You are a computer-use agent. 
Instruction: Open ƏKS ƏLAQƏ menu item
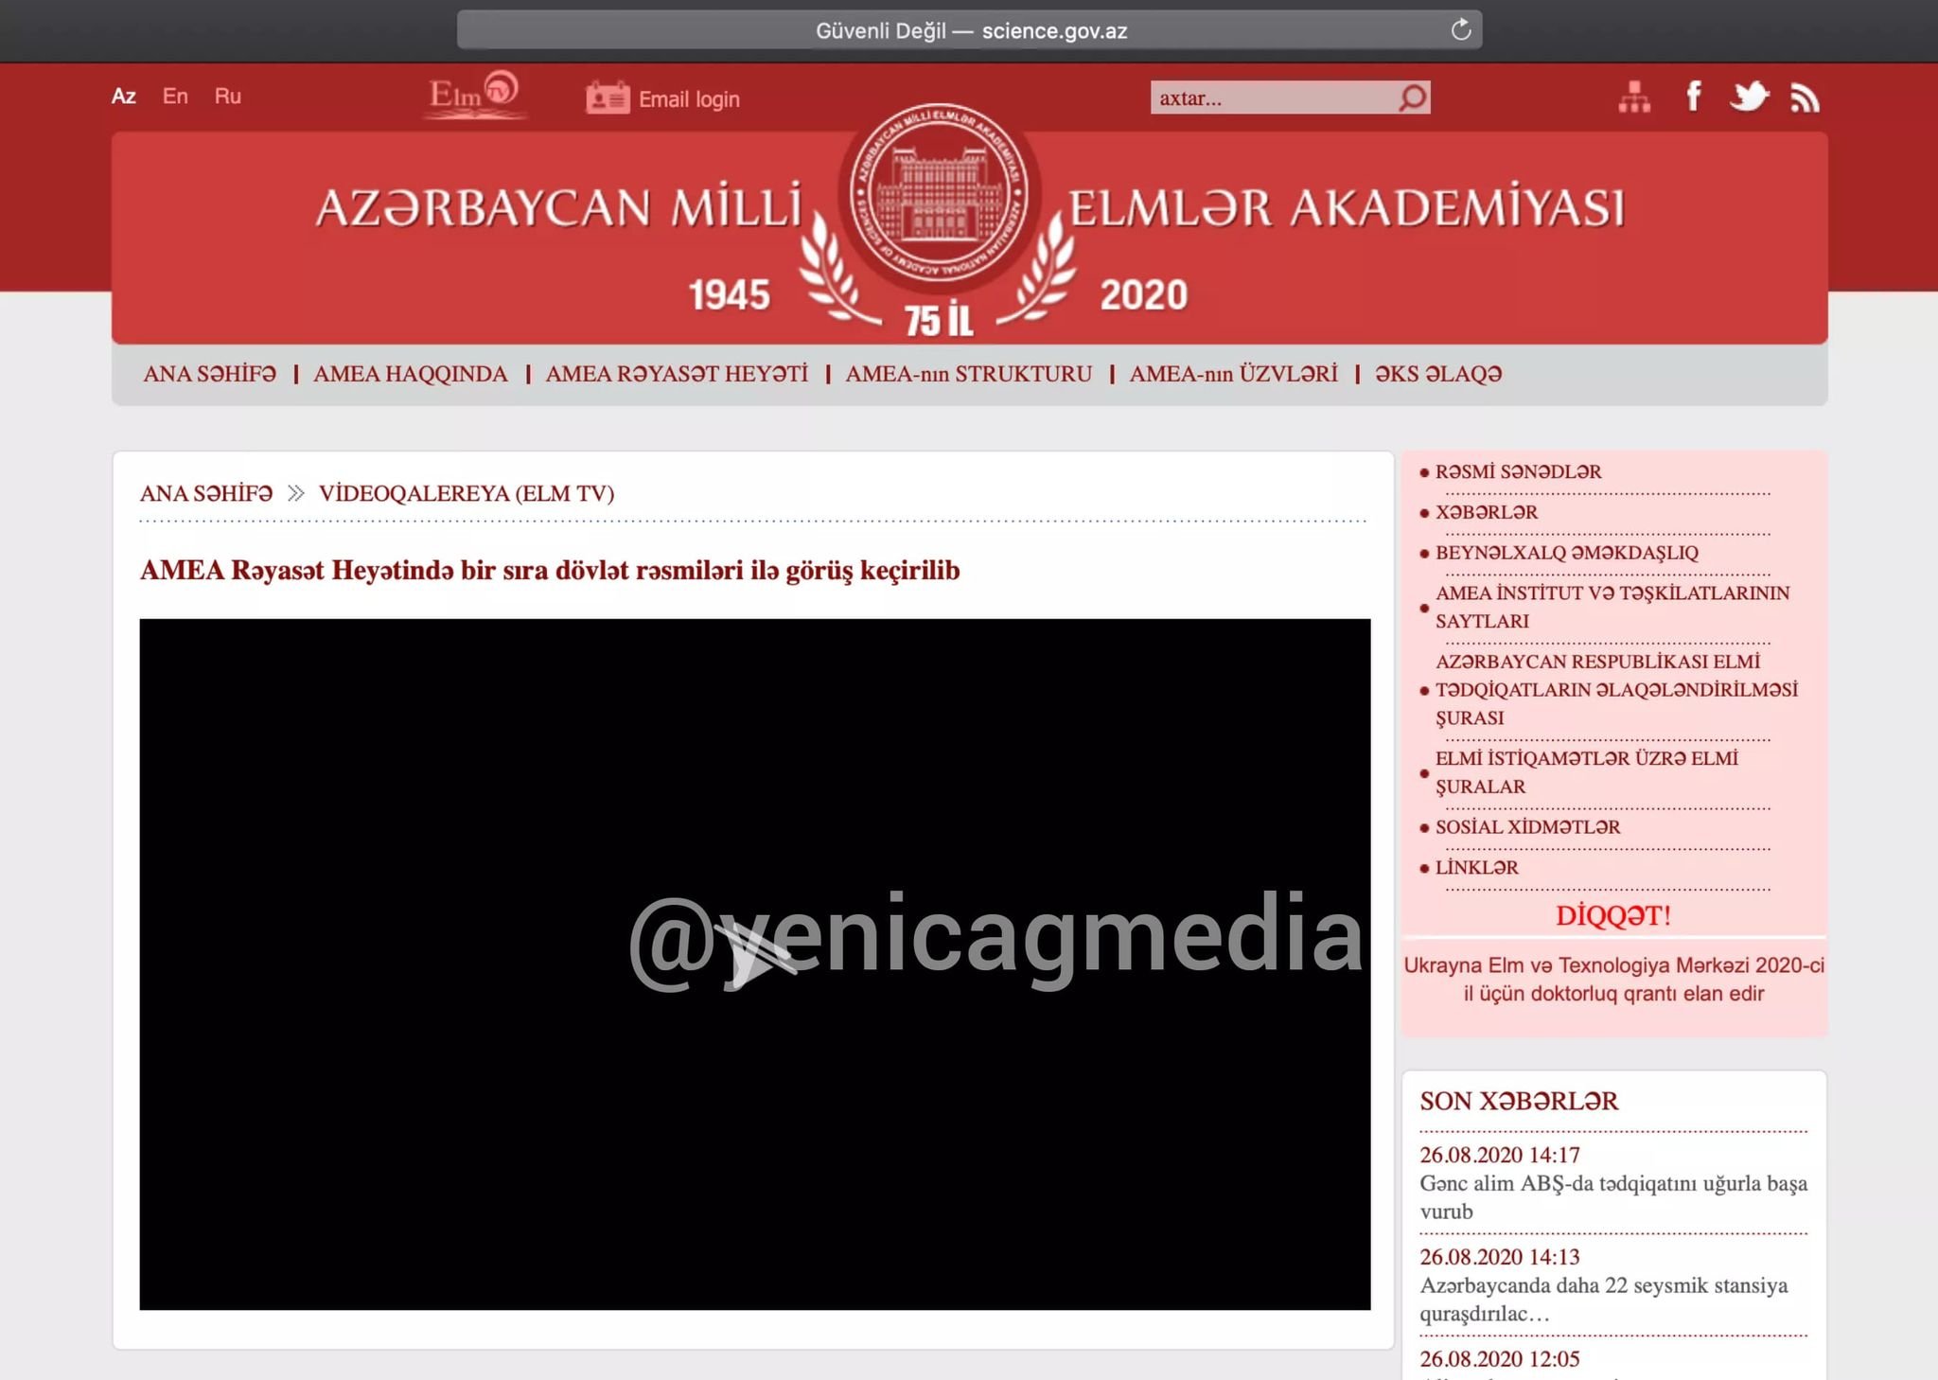pos(1438,374)
